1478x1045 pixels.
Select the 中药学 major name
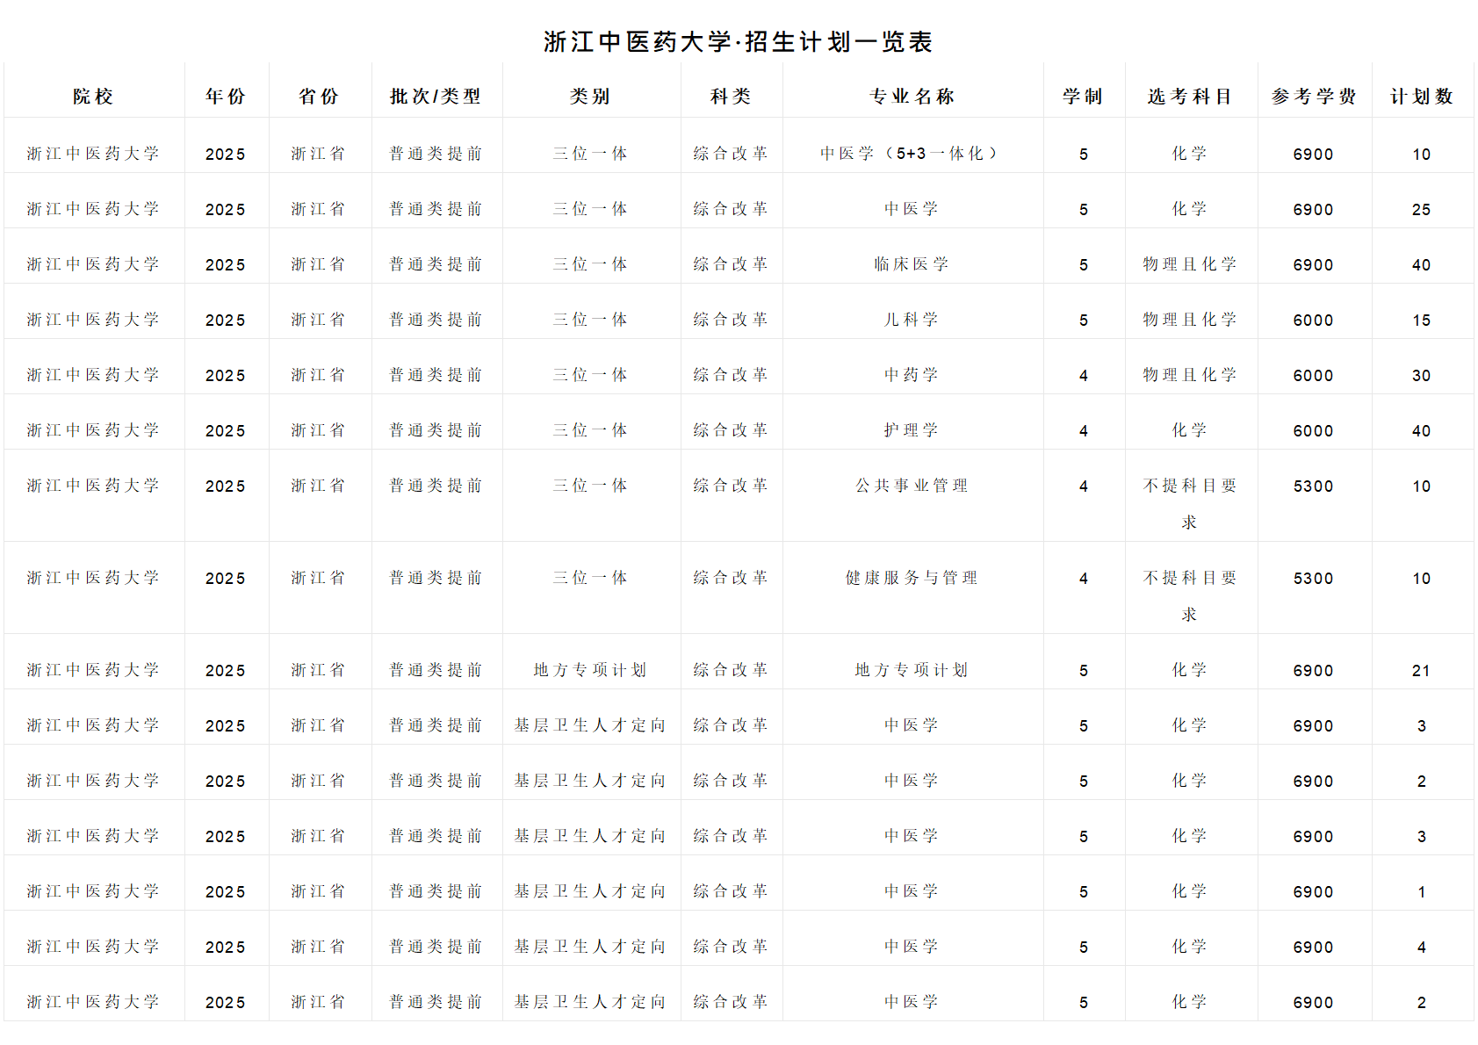click(912, 375)
